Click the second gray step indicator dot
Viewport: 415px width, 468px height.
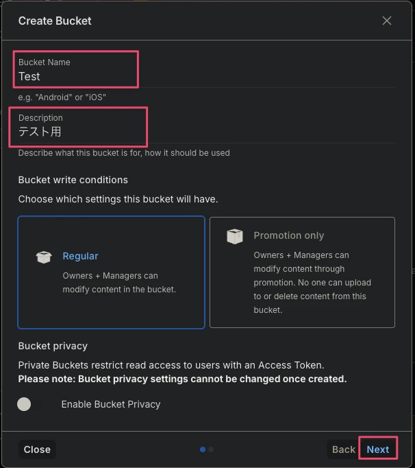pyautogui.click(x=211, y=449)
